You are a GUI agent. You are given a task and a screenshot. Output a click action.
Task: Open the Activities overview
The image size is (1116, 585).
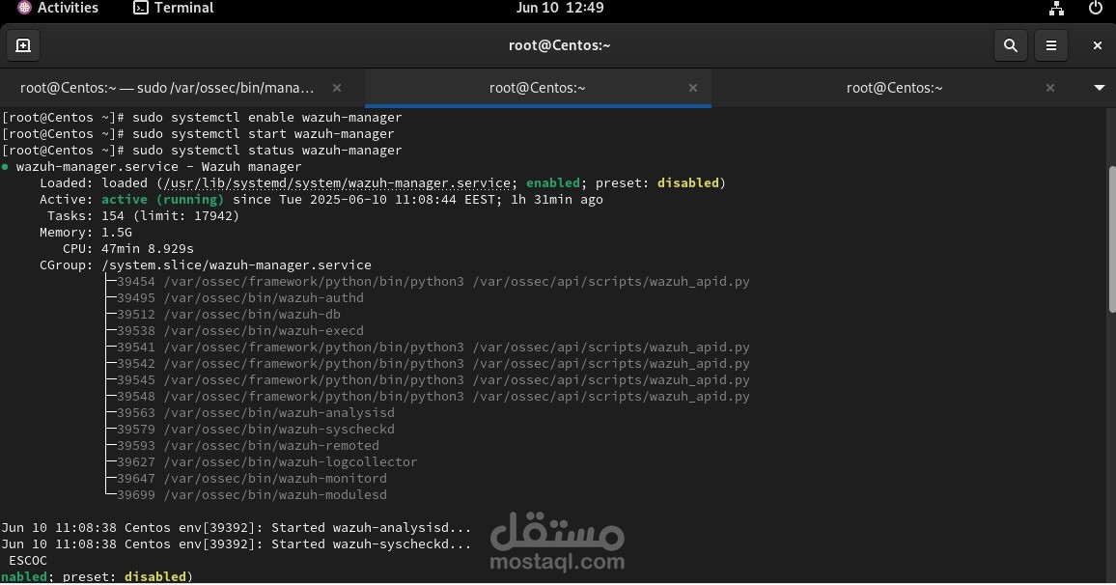tap(58, 8)
